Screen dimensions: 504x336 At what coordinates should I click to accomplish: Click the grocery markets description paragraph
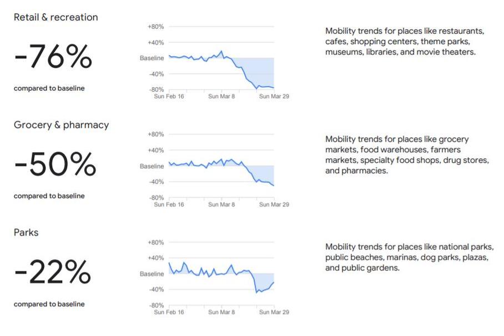click(407, 154)
